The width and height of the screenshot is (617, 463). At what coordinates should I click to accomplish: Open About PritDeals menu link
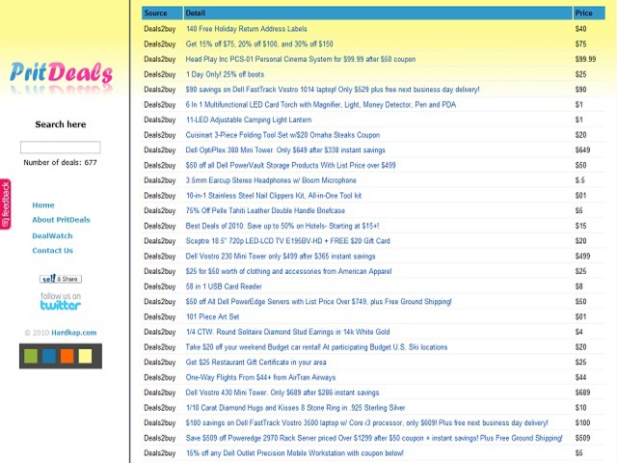click(61, 220)
